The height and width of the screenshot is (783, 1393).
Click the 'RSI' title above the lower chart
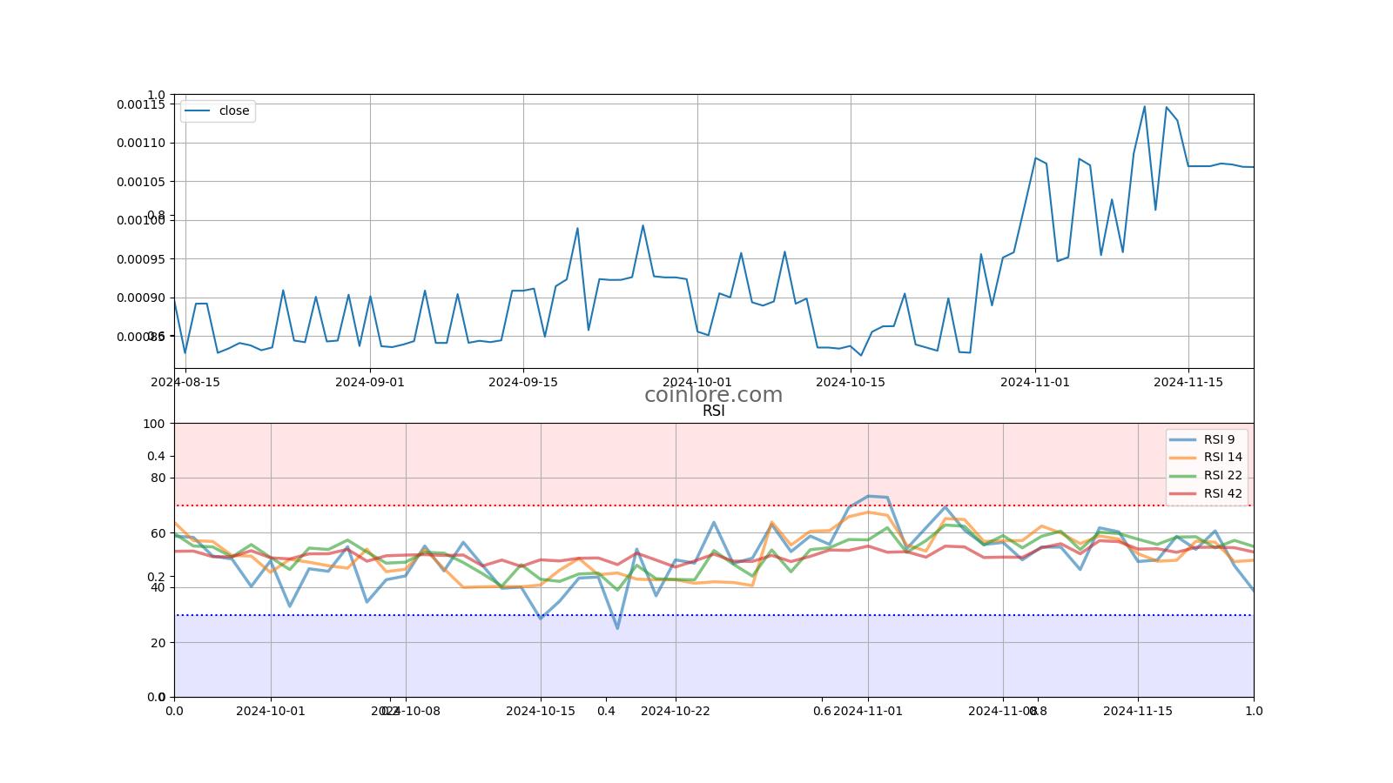click(x=713, y=411)
